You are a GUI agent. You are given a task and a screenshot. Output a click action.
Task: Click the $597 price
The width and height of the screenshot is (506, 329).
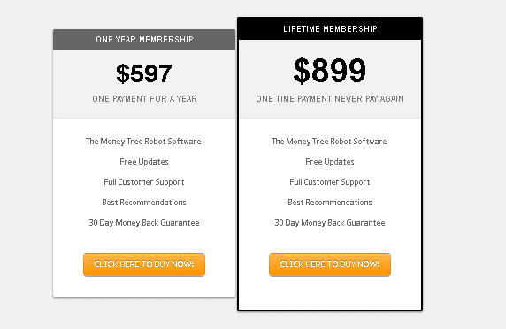coord(144,73)
